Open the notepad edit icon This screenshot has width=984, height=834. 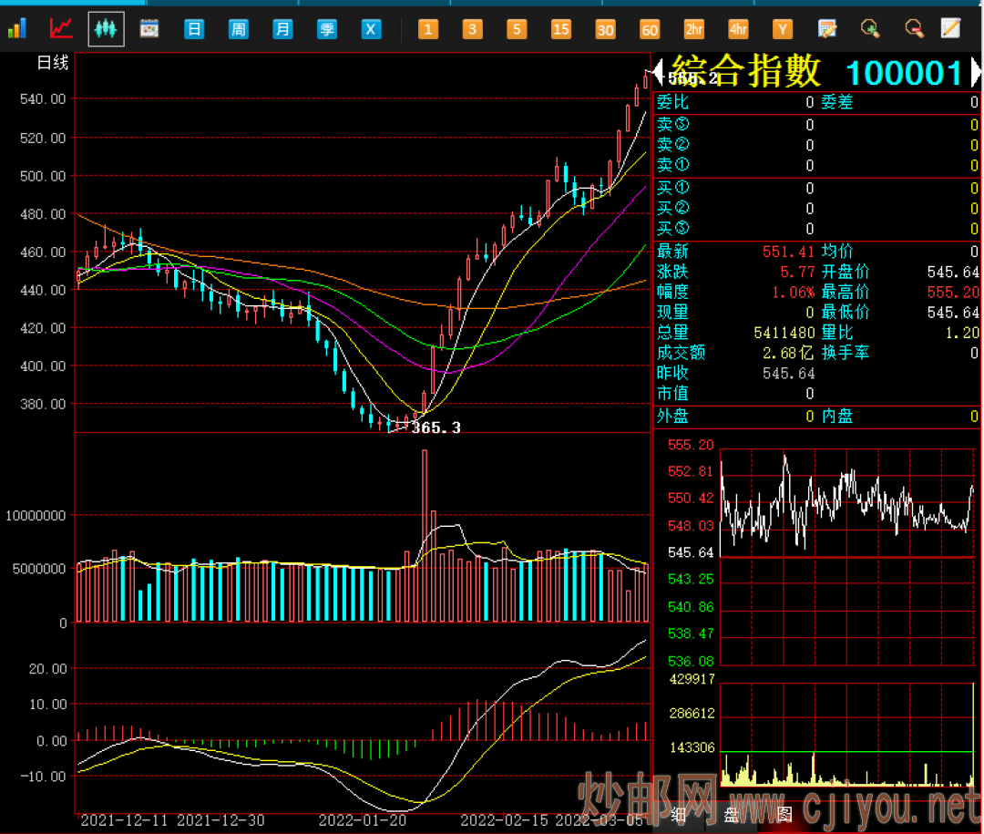(951, 29)
